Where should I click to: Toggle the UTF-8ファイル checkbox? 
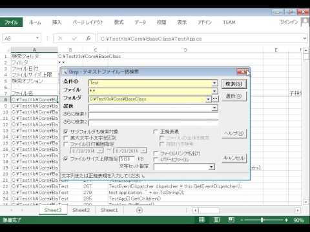(156, 159)
